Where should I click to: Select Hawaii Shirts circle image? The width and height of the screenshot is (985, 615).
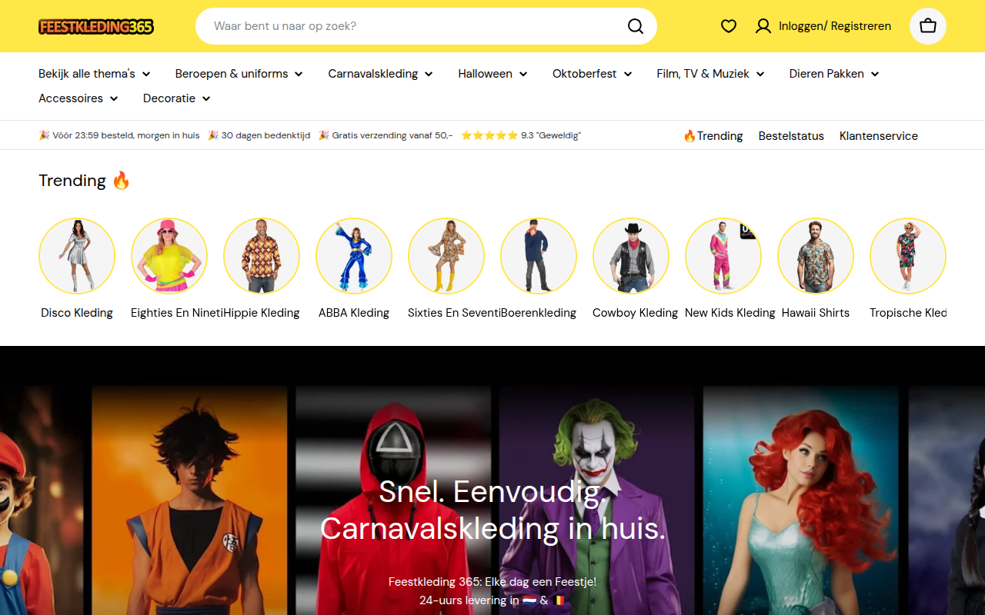click(x=816, y=256)
